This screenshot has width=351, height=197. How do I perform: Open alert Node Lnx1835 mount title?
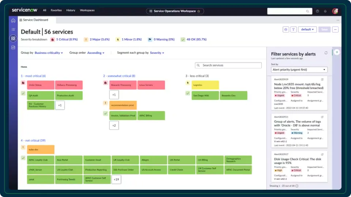pos(299,86)
